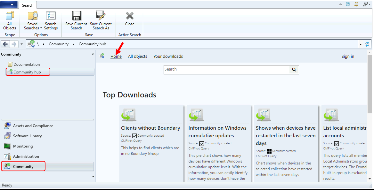Click the scrollbar down arrow

point(370,179)
